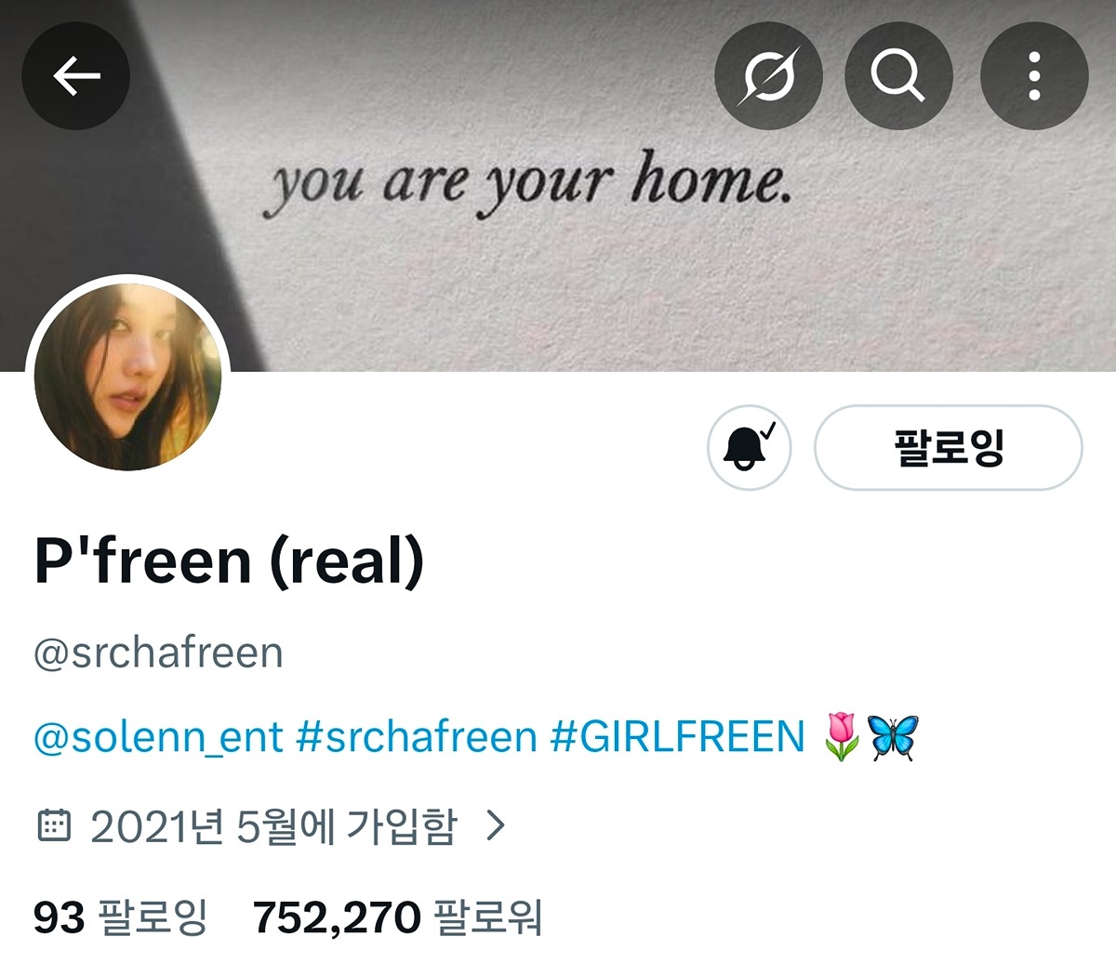The width and height of the screenshot is (1116, 976).
Task: Toggle the notification bell for this account
Action: (x=750, y=448)
